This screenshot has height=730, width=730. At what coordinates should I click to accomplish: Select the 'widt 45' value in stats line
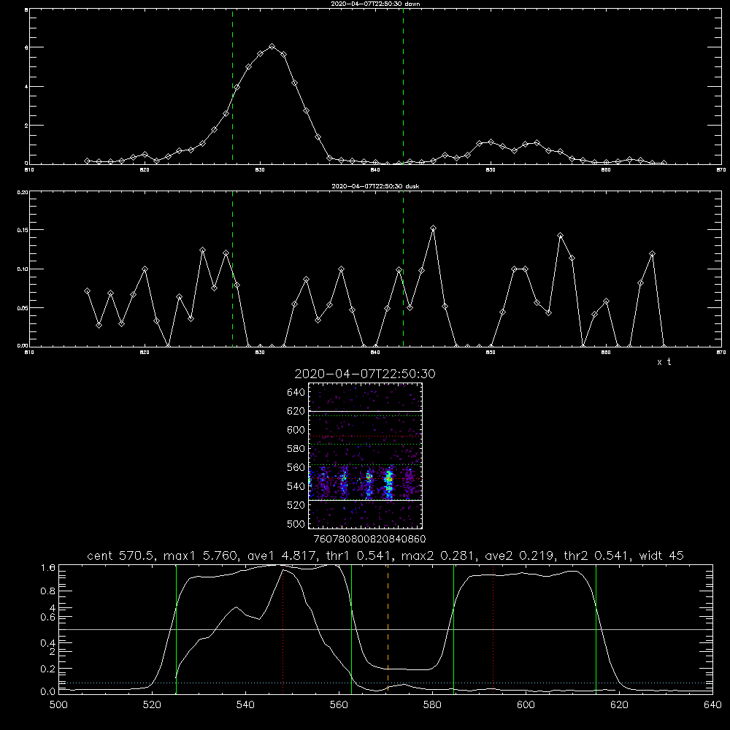coord(661,556)
